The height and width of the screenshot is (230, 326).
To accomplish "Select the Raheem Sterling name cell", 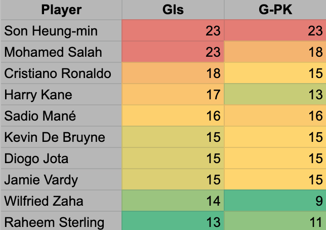I will 61,222.
